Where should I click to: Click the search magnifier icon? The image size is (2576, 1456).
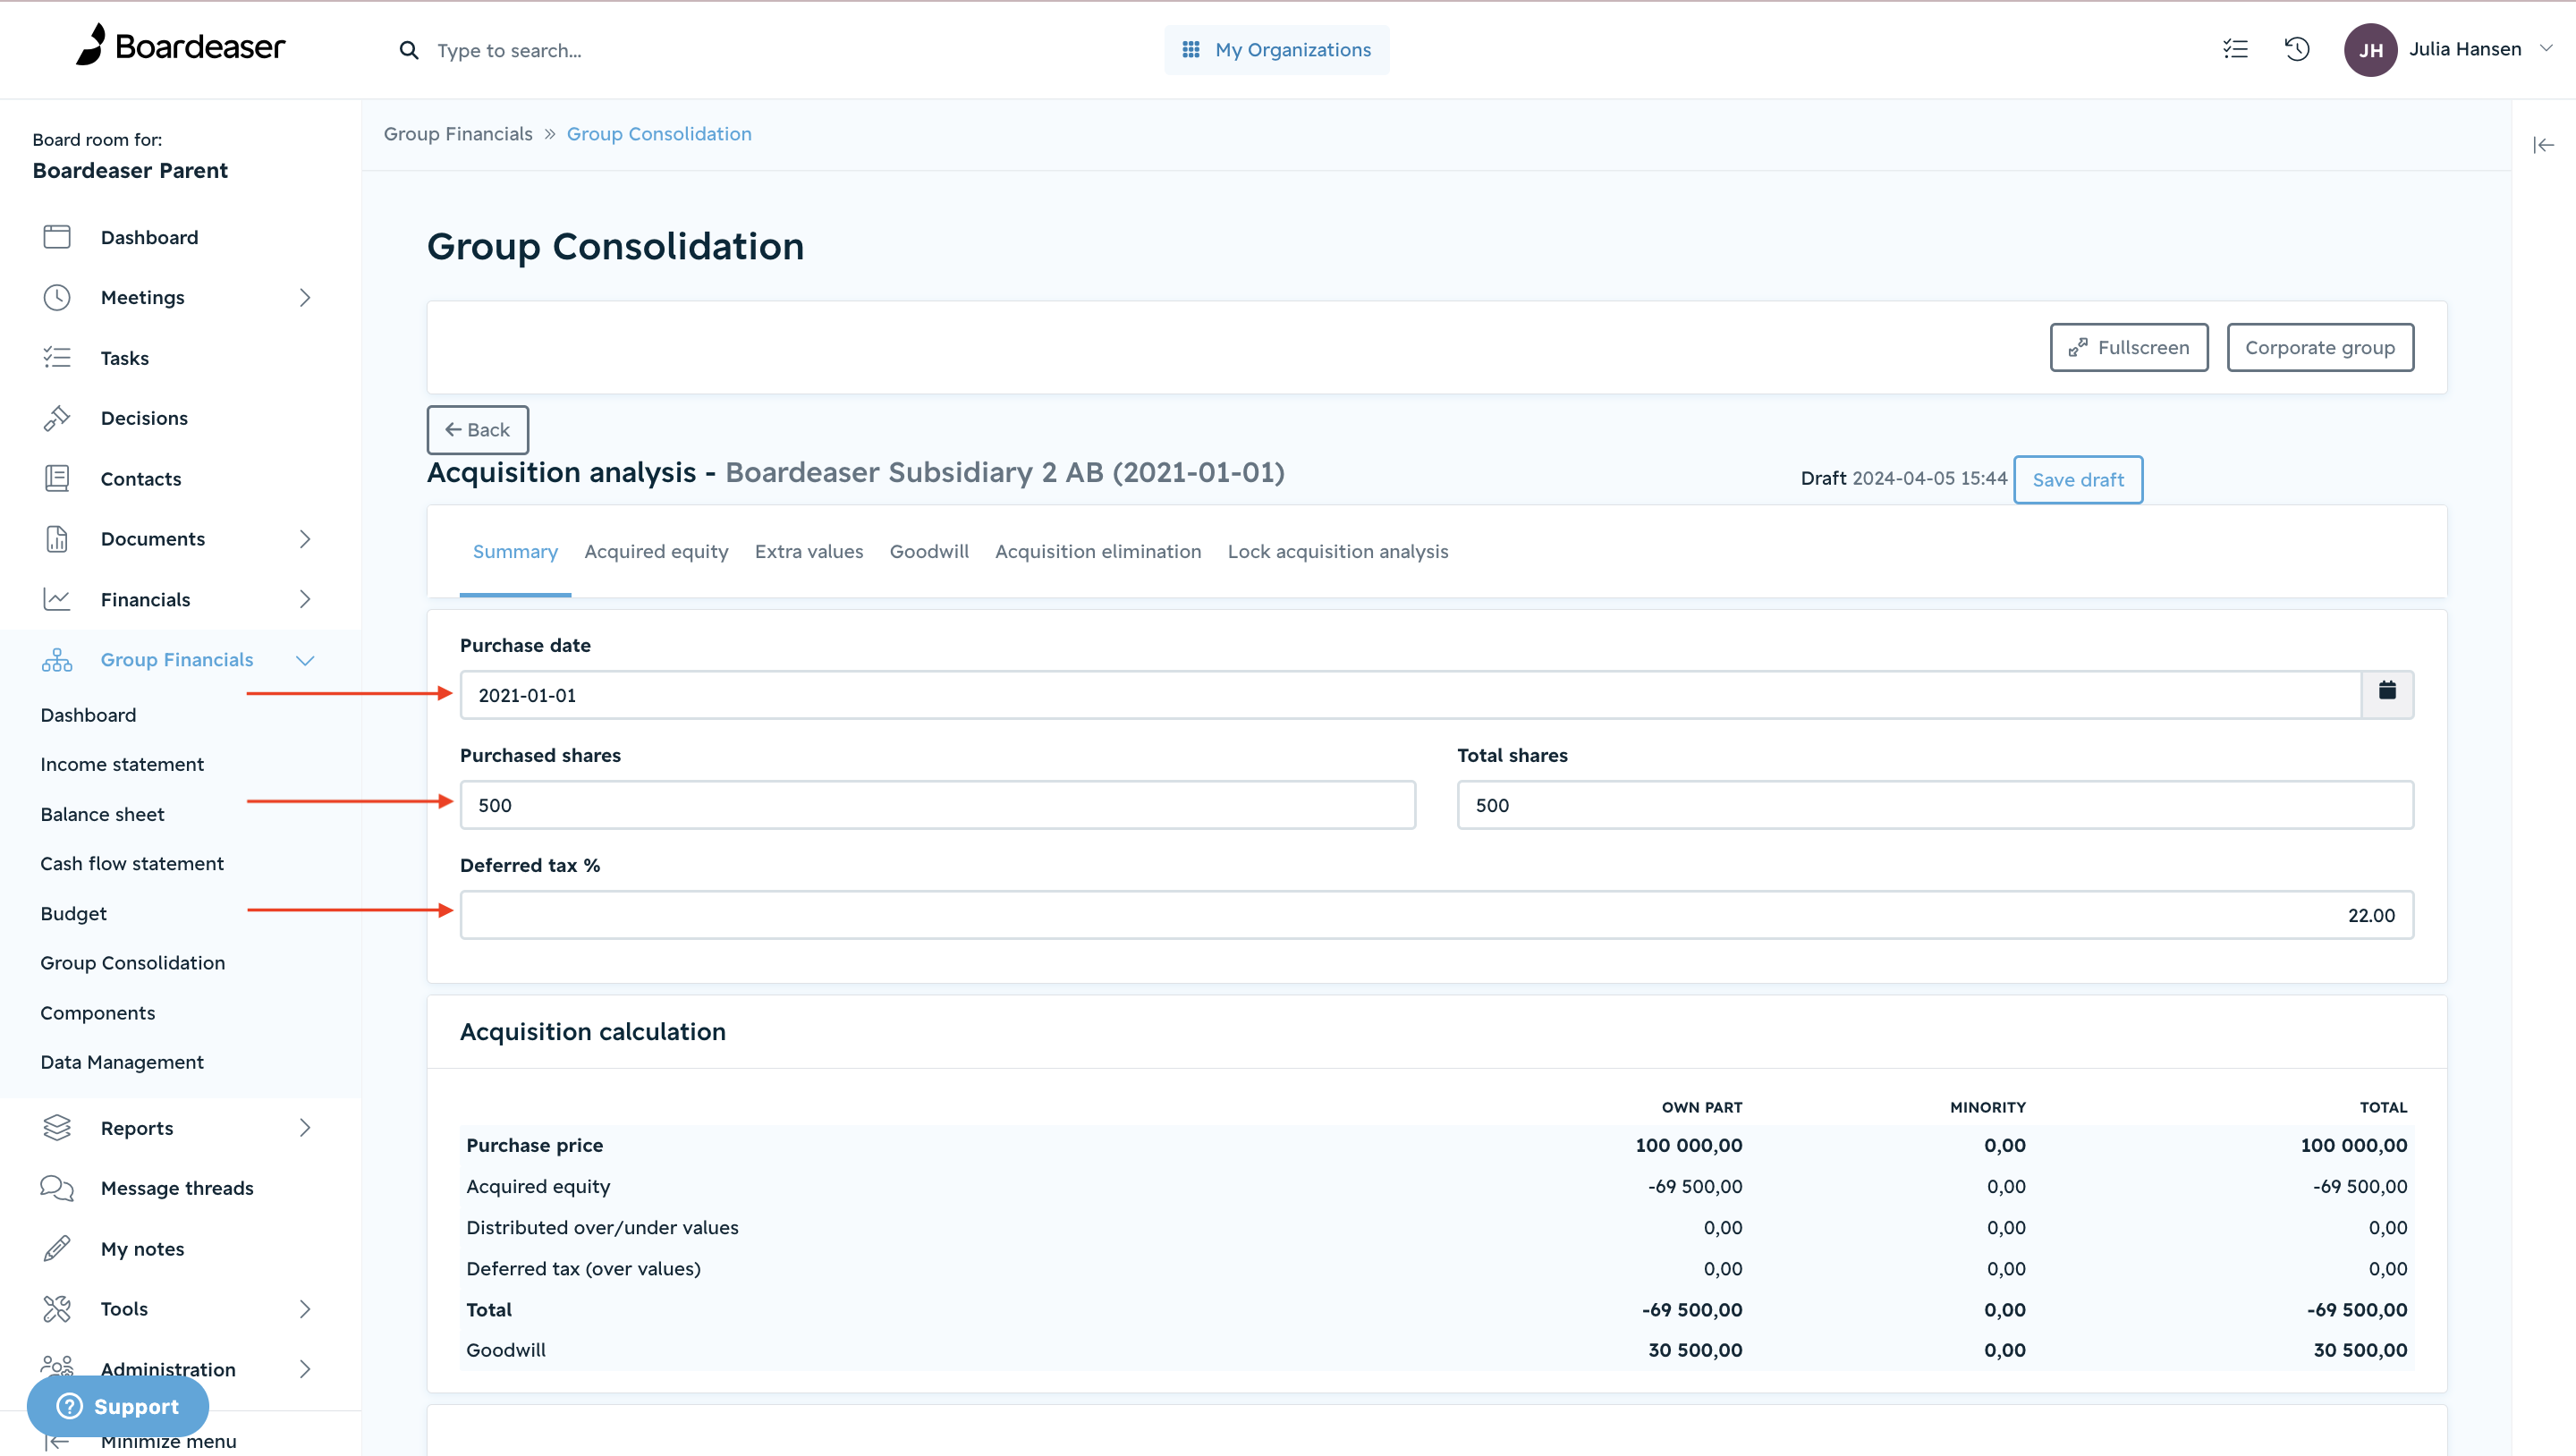[x=408, y=50]
